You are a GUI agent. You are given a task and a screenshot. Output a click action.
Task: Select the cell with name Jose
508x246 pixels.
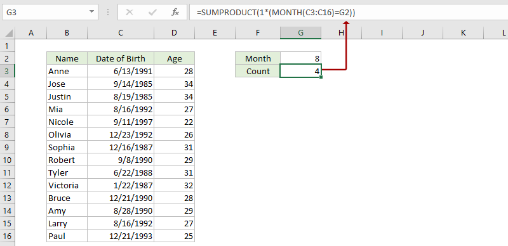67,84
